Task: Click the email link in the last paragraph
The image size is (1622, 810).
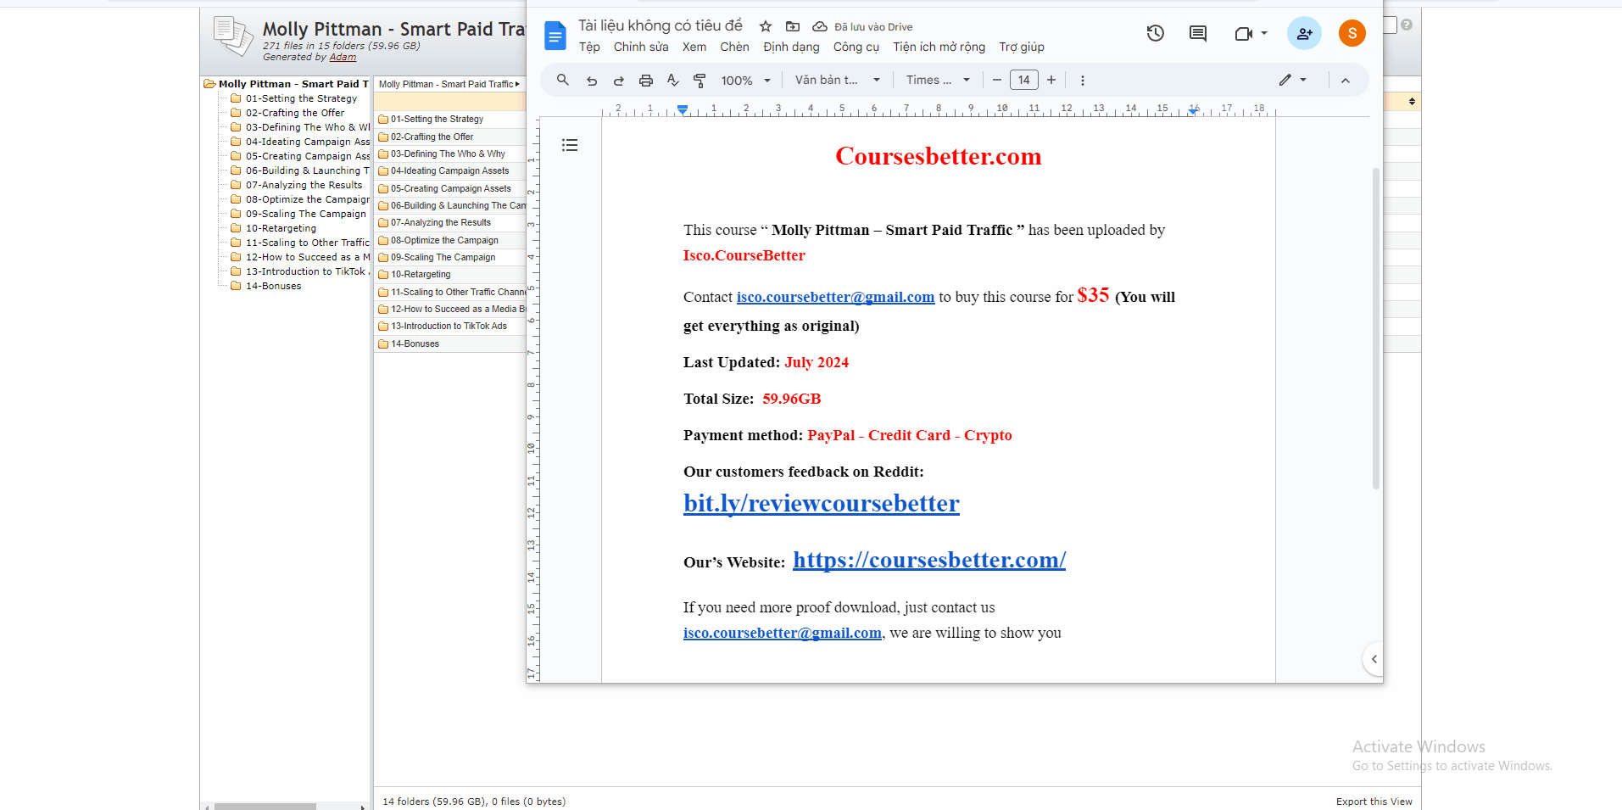Action: tap(783, 633)
